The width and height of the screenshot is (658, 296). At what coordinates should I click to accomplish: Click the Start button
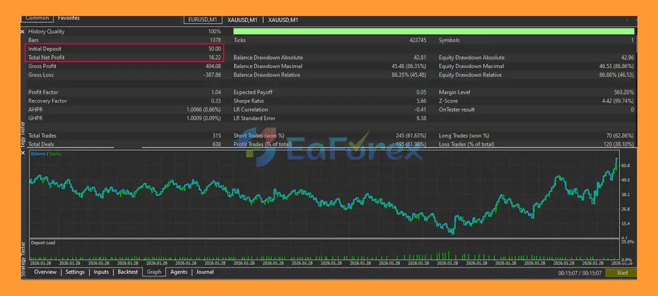[x=622, y=273]
